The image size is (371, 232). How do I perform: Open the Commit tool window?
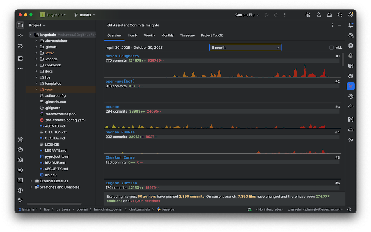click(20, 35)
